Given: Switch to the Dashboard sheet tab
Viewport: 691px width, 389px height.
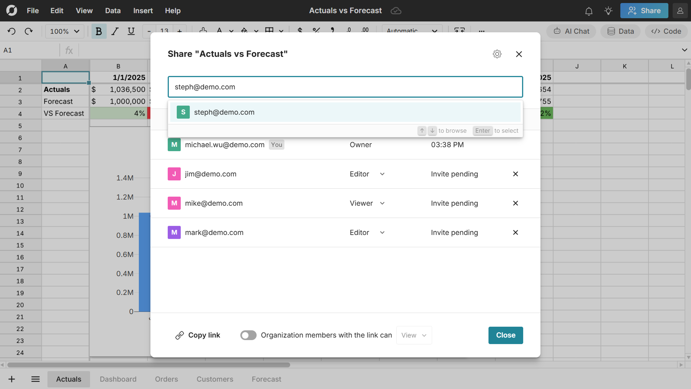Looking at the screenshot, I should 118,379.
